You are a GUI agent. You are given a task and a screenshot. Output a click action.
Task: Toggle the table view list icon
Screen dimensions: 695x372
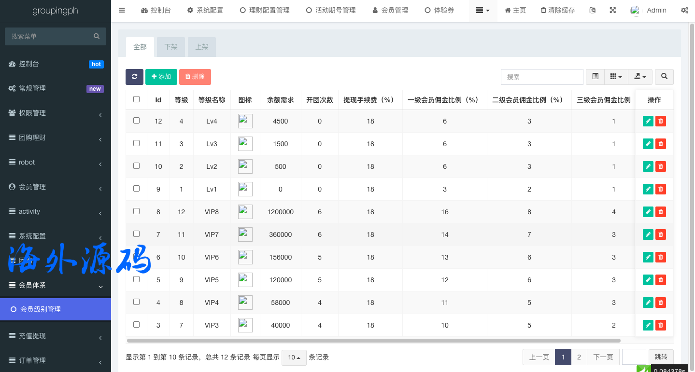(595, 77)
